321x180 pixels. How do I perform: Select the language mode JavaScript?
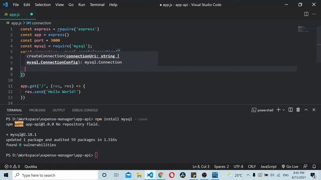[268, 166]
